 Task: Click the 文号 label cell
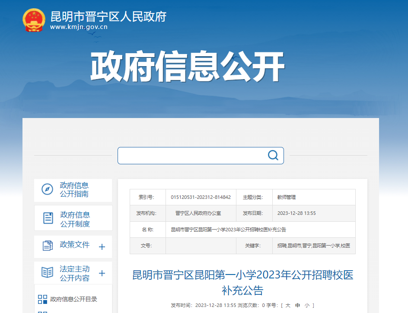point(148,246)
